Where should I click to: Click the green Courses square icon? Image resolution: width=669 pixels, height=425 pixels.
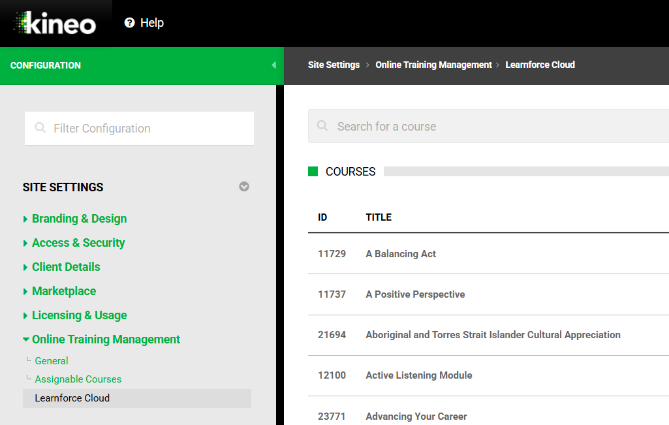click(313, 172)
